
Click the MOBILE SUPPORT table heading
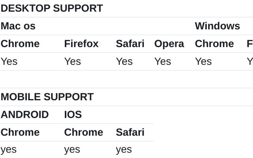[x=47, y=97]
